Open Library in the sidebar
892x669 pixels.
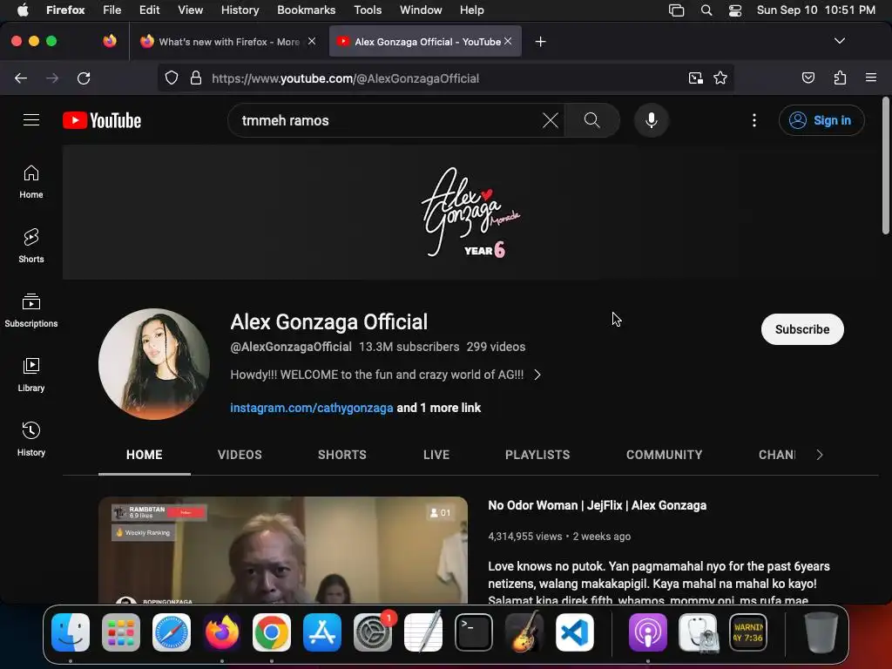31,375
